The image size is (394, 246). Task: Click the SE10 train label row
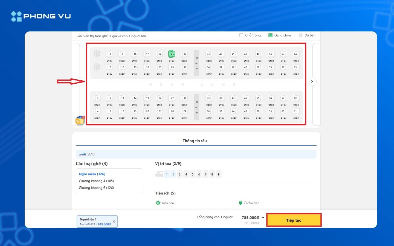point(196,154)
